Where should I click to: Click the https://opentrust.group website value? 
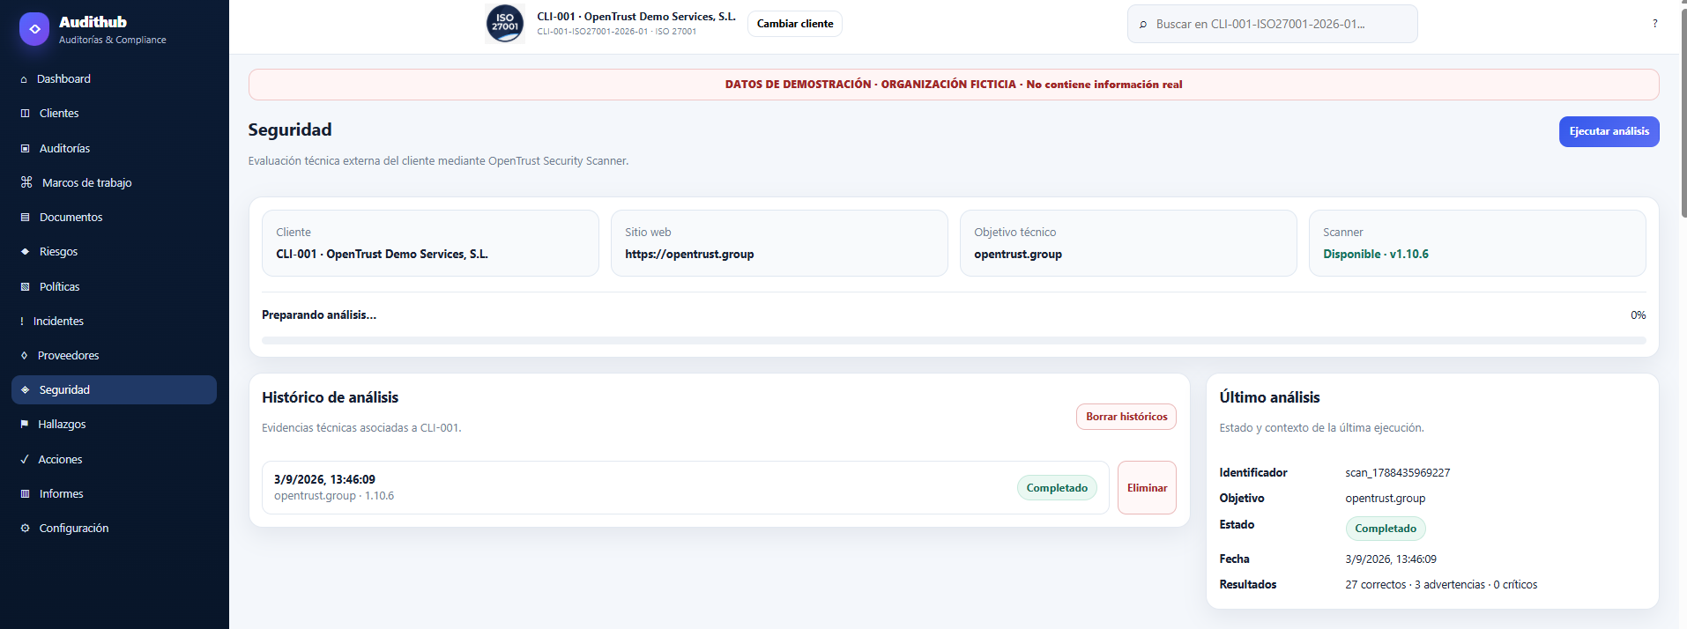pos(689,255)
